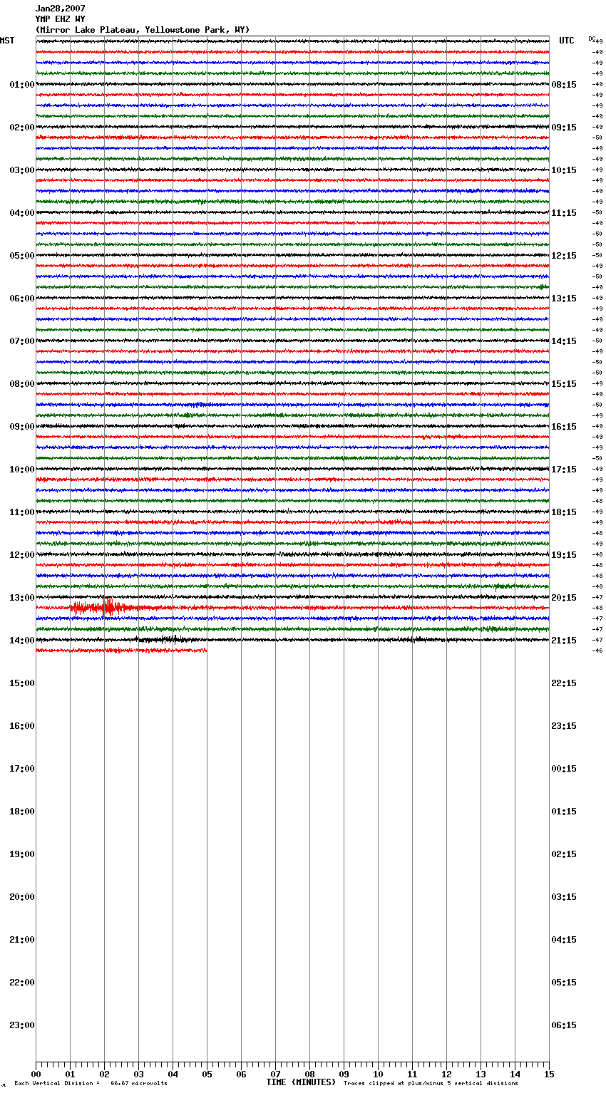The width and height of the screenshot is (606, 1093).
Task: Select the 11:00 MST time label
Action: [x=21, y=512]
